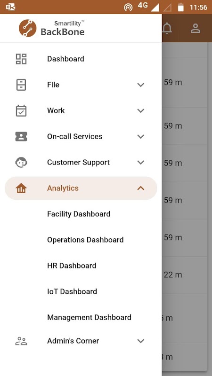
Task: Collapse the Analytics section chevron
Action: (140, 188)
